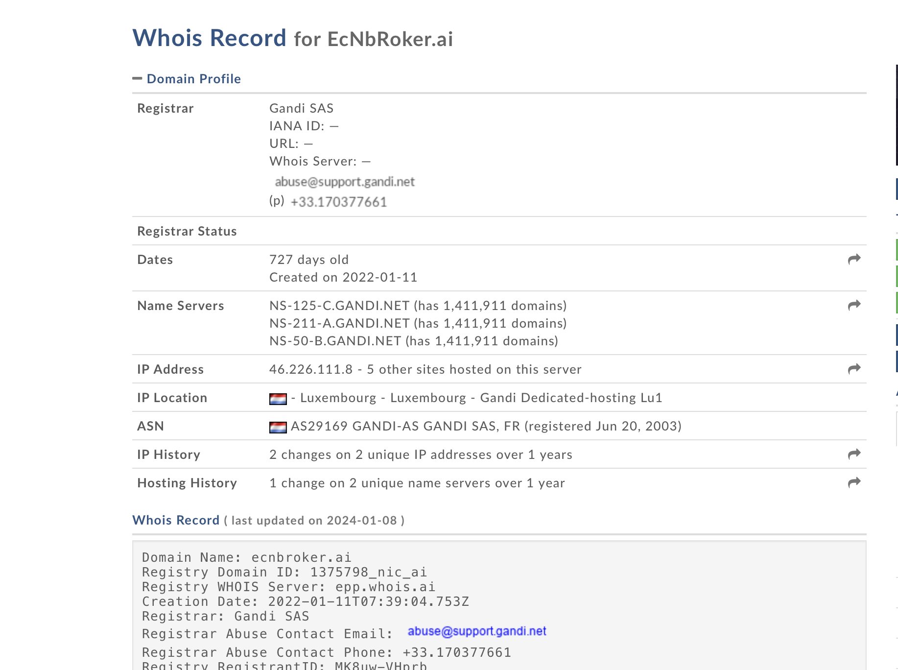The width and height of the screenshot is (898, 670).
Task: Click 'Registry WHOIS Server: epp.whois.ai' line
Action: click(x=288, y=587)
